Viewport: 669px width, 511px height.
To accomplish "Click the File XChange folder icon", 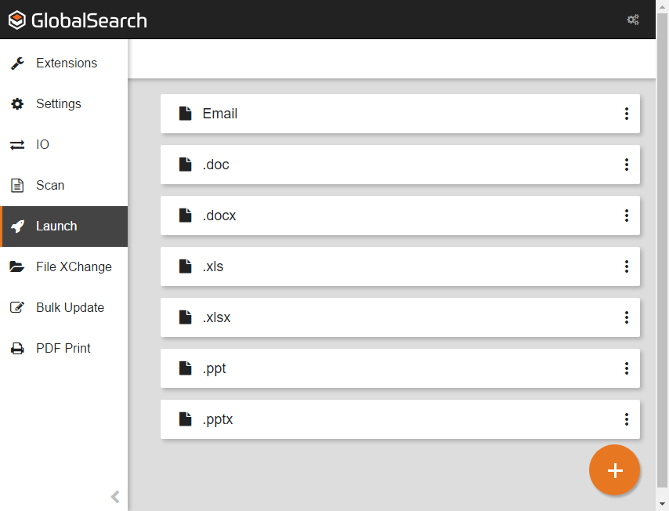I will tap(17, 267).
